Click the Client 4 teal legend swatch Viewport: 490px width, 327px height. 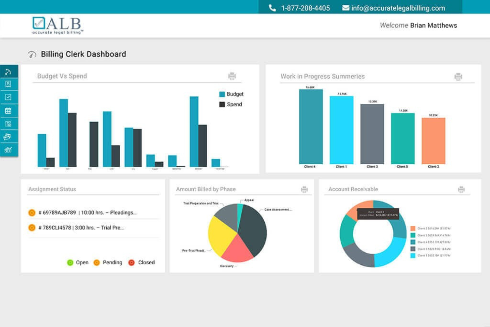(413, 242)
